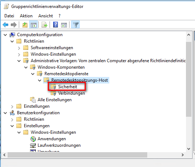The image size is (195, 167).
Task: Open Help via blue question mark icon
Action: (x=55, y=25)
